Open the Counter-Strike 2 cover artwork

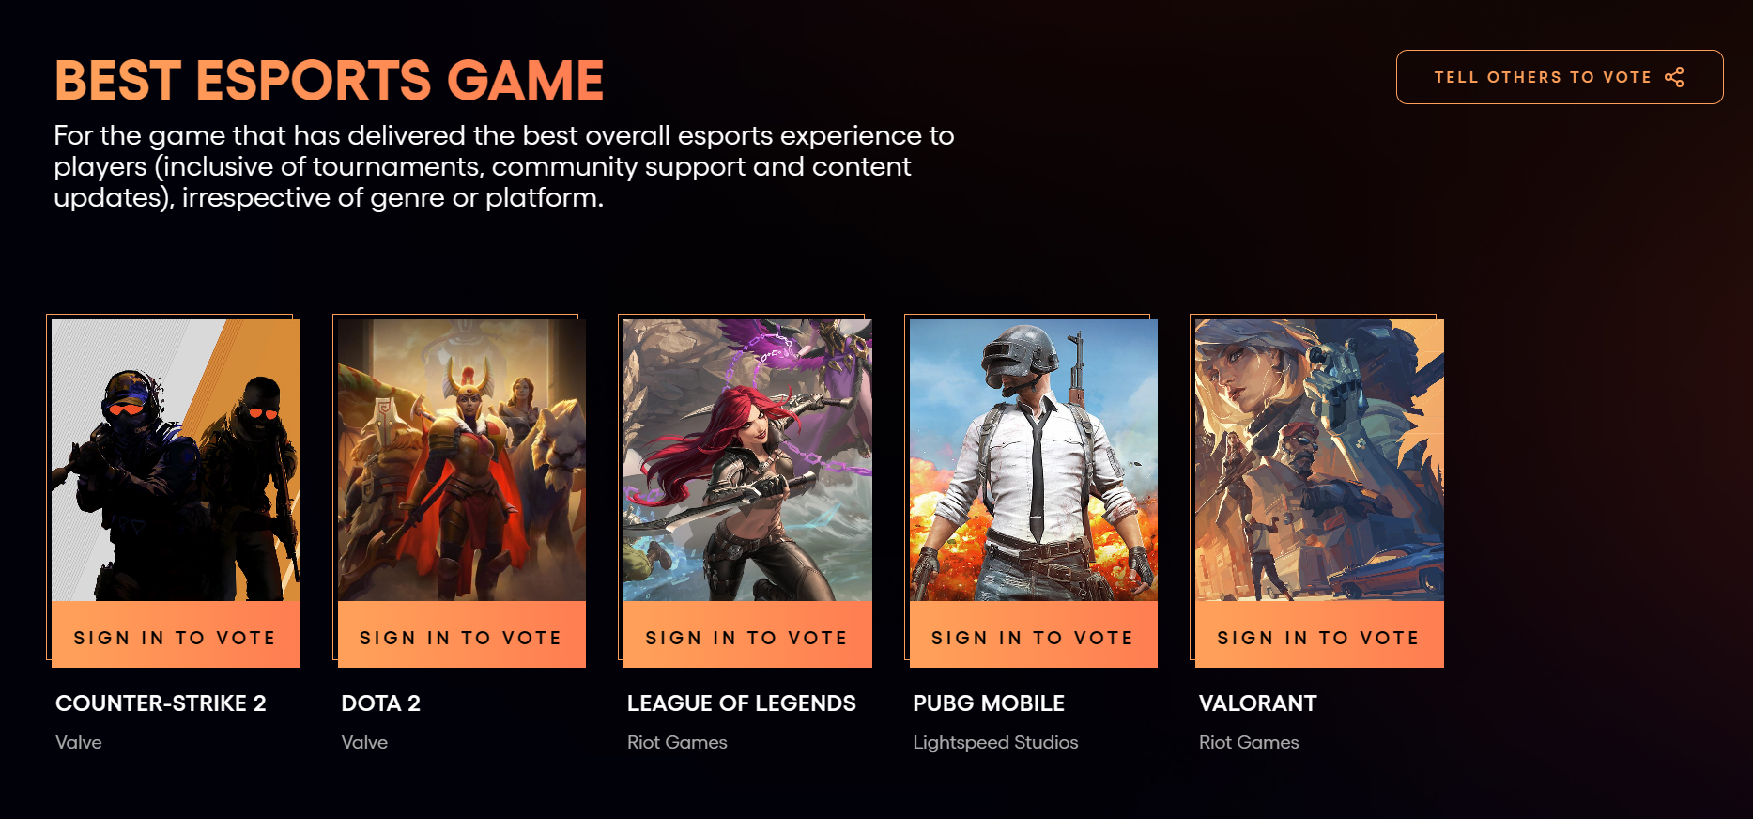[x=176, y=460]
